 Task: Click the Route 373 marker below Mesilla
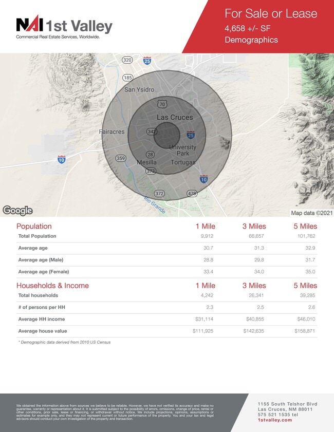tap(151, 171)
